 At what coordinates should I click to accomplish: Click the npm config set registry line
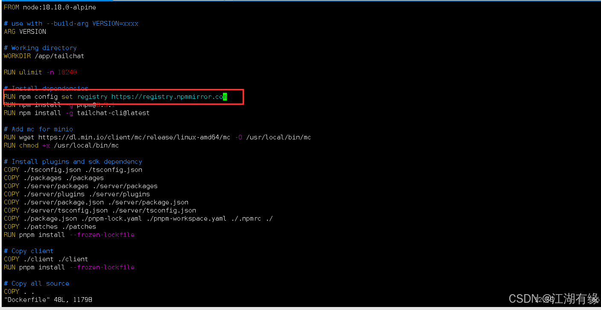pos(115,97)
